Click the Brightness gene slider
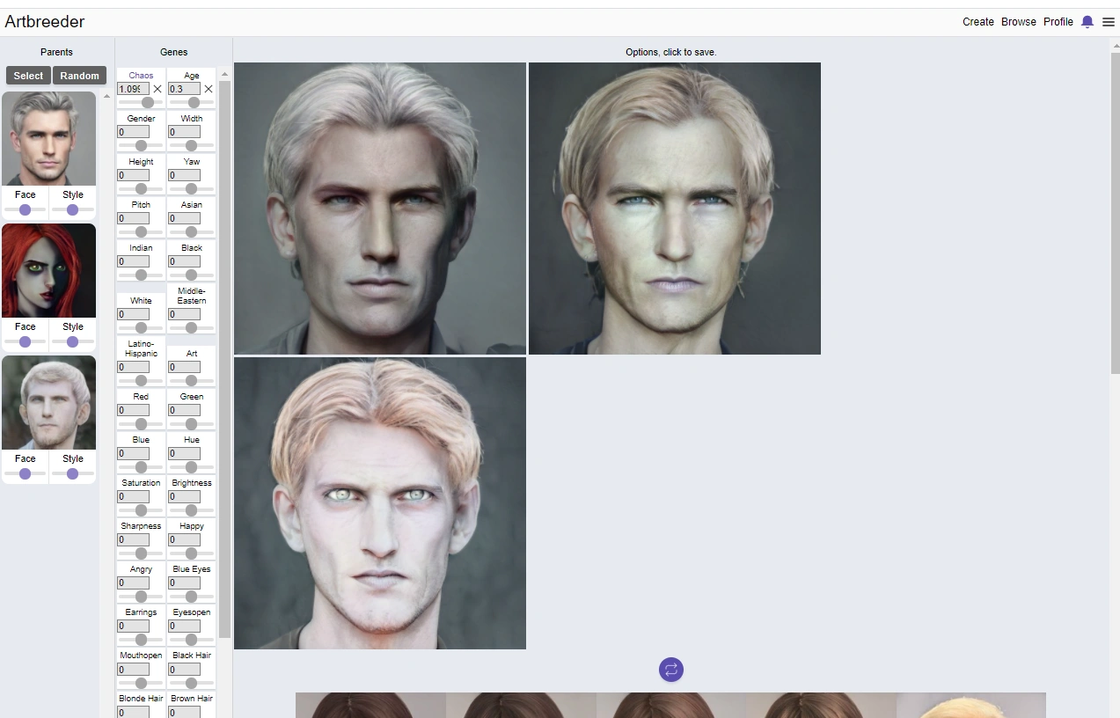 point(192,510)
